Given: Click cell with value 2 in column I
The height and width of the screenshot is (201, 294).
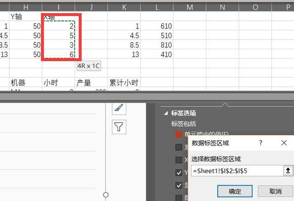Looking at the screenshot, I should 58,26.
